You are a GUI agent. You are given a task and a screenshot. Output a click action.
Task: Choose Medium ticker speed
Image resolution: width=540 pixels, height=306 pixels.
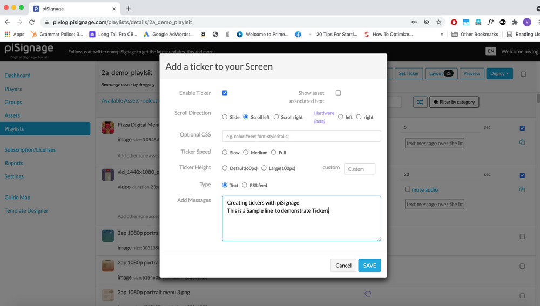coord(246,153)
